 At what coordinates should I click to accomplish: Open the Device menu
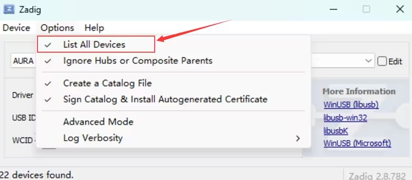click(x=16, y=28)
